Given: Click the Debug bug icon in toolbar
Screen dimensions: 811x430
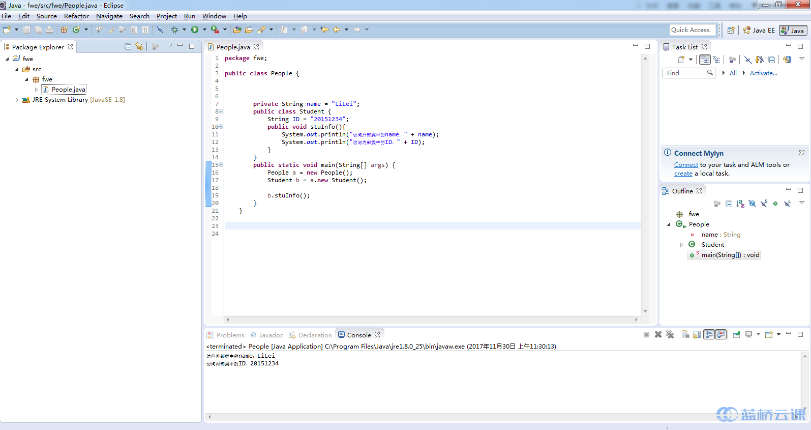Looking at the screenshot, I should pyautogui.click(x=174, y=30).
